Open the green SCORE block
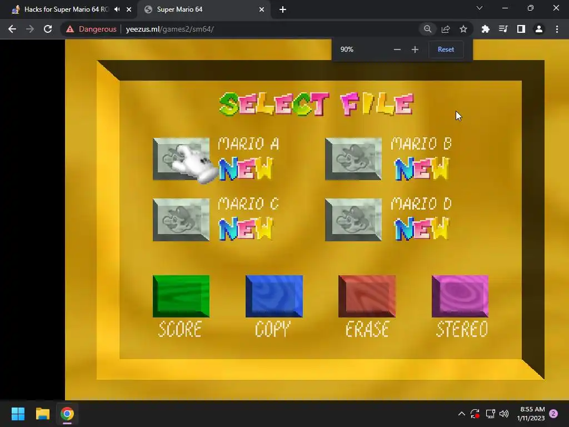Image resolution: width=569 pixels, height=427 pixels. (x=181, y=296)
